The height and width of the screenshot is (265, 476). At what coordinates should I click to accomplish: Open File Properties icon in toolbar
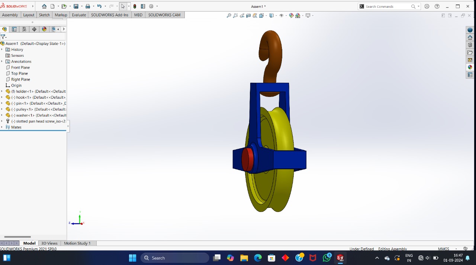pos(143,6)
